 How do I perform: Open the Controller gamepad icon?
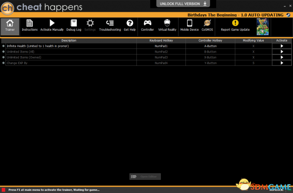click(x=147, y=23)
